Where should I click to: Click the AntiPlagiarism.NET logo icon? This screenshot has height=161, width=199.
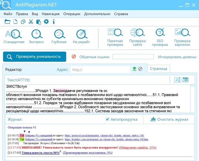click(x=5, y=5)
